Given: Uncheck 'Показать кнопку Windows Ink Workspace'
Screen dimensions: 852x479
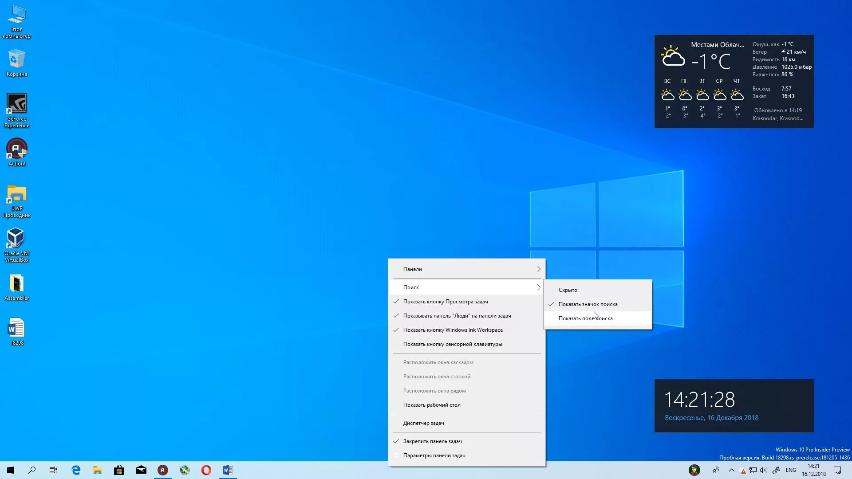Looking at the screenshot, I should (x=453, y=330).
